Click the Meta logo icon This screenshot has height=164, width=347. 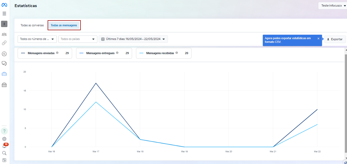tap(4, 5)
